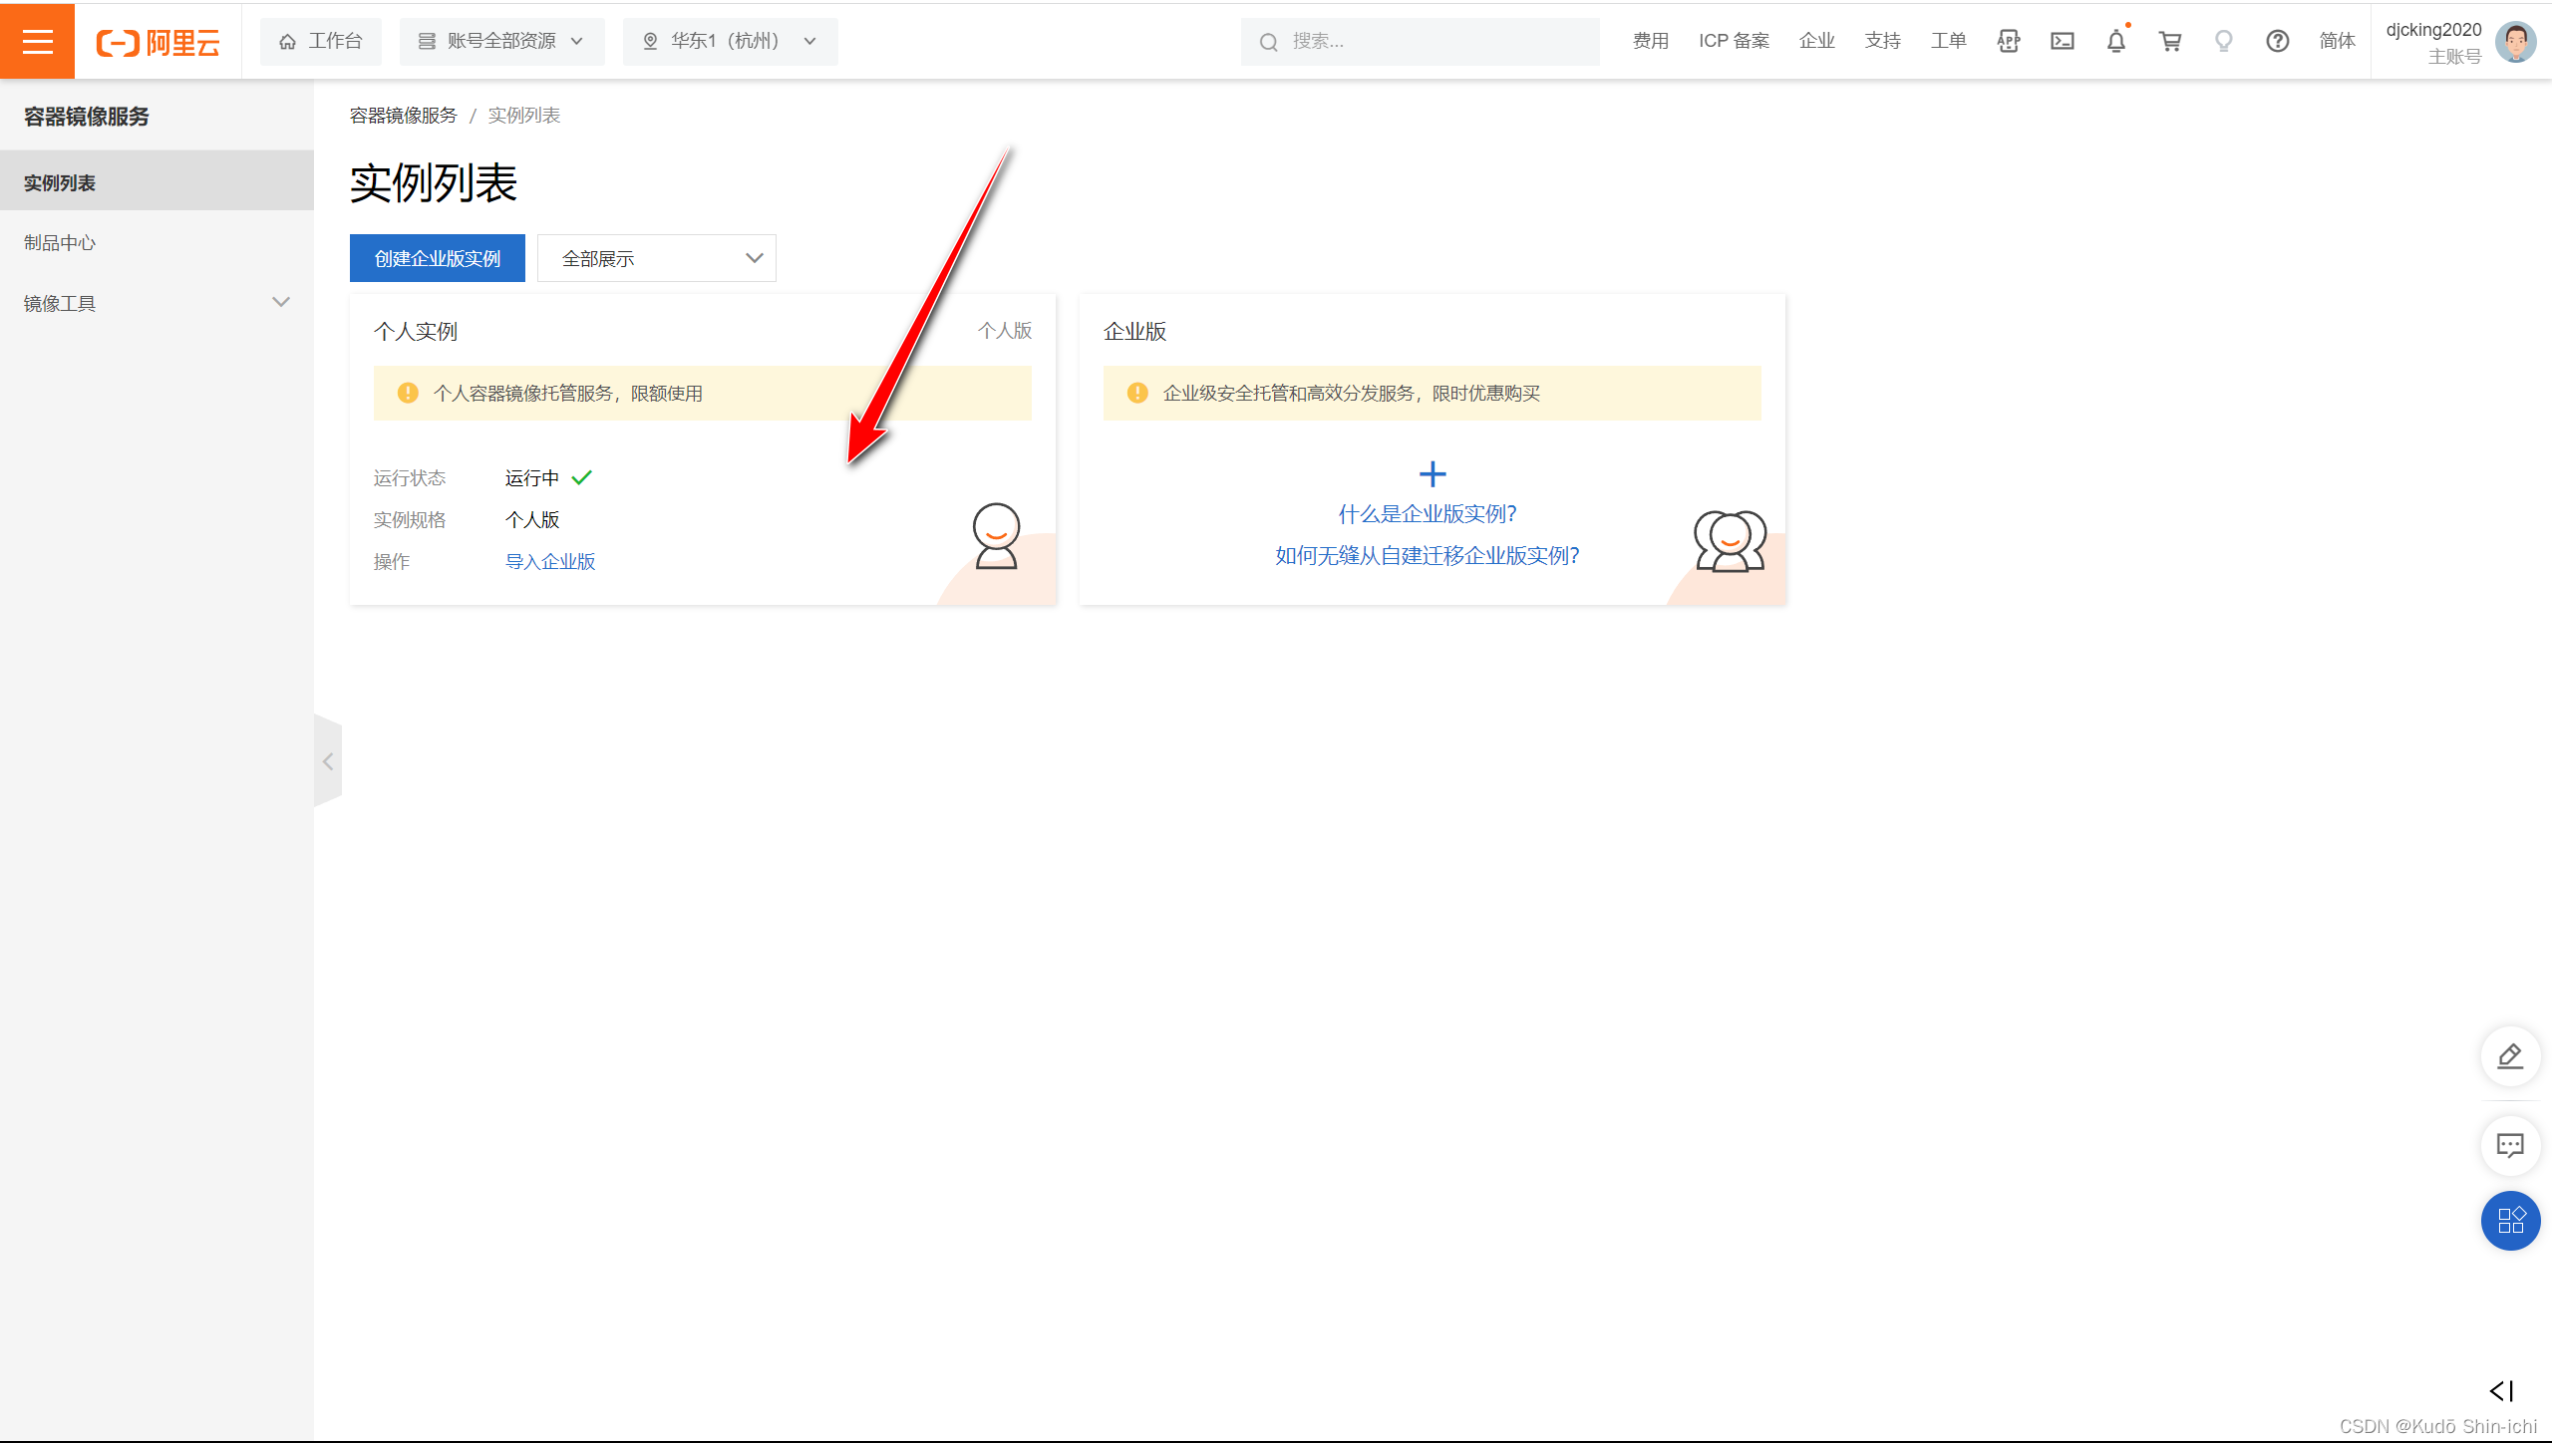Viewport: 2552px width, 1443px height.
Task: Collapse the left sidebar panel handle
Action: (x=328, y=761)
